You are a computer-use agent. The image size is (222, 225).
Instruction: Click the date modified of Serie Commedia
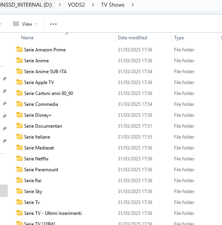(x=135, y=104)
